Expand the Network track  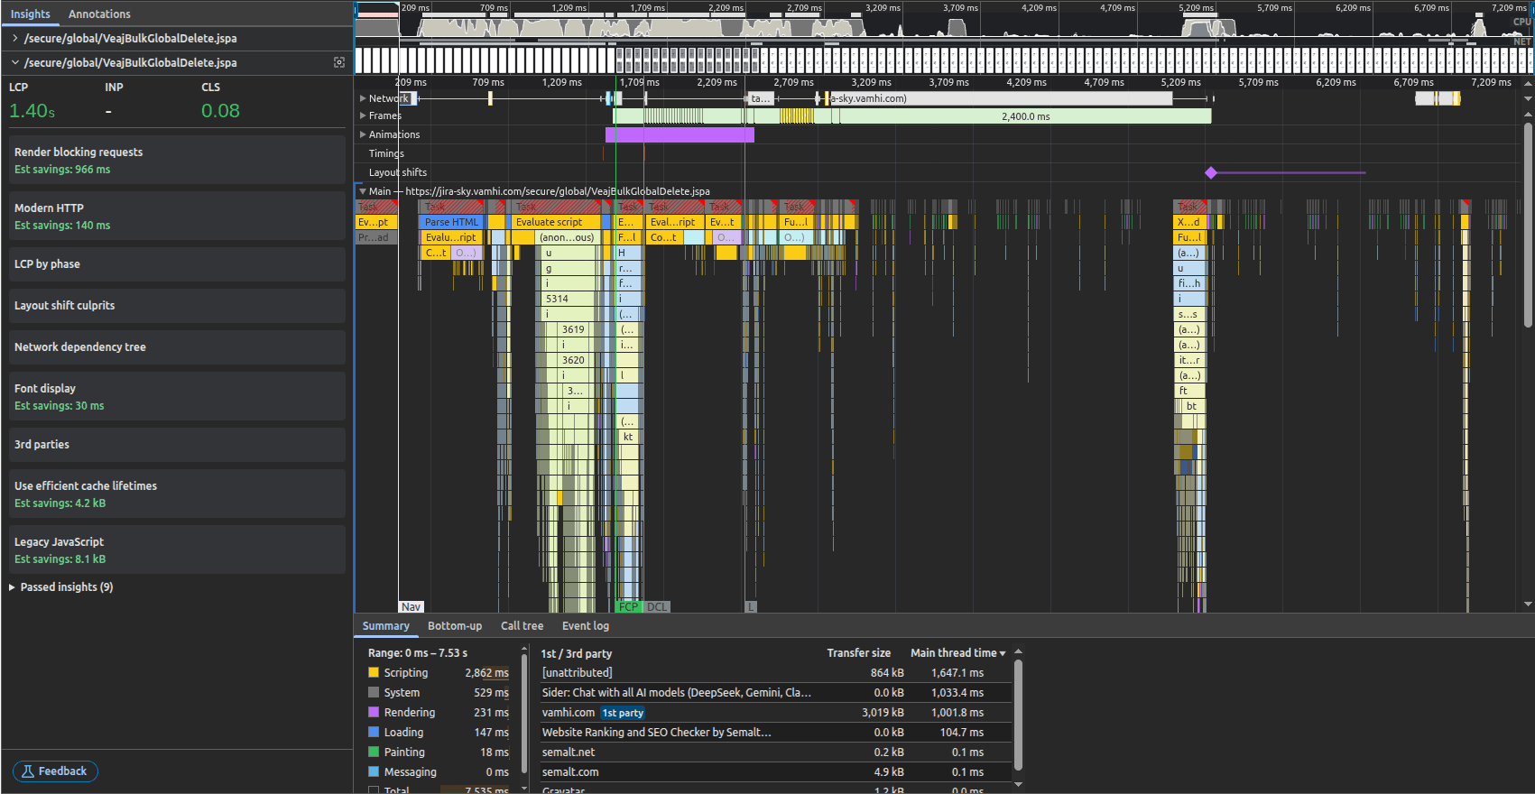(x=363, y=98)
